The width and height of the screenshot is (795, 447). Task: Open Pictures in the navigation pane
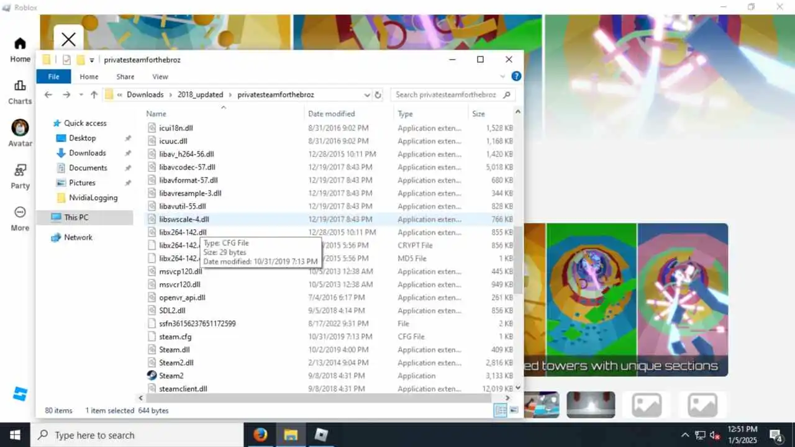point(82,183)
